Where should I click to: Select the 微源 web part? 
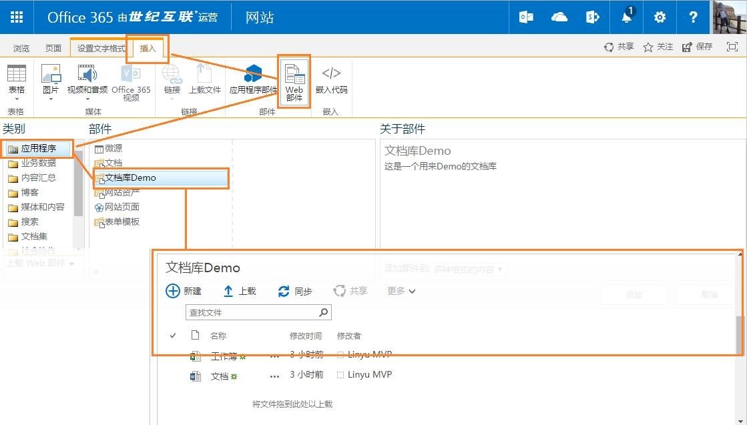click(x=109, y=149)
